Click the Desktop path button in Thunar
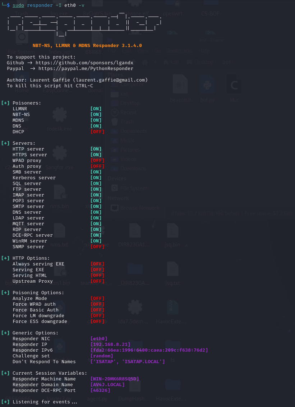 (200, 62)
